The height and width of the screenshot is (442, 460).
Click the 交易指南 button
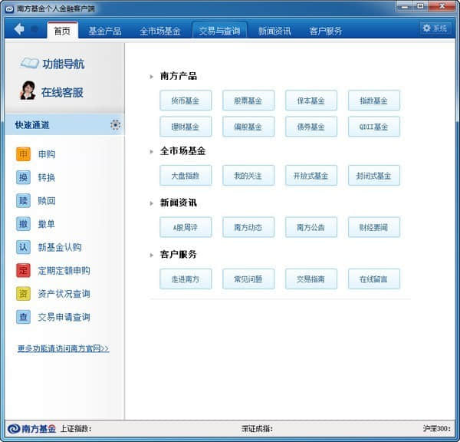pos(311,279)
